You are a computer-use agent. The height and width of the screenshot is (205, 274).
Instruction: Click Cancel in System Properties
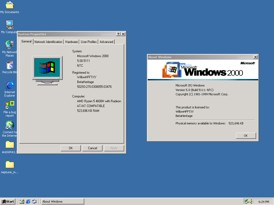point(92,148)
